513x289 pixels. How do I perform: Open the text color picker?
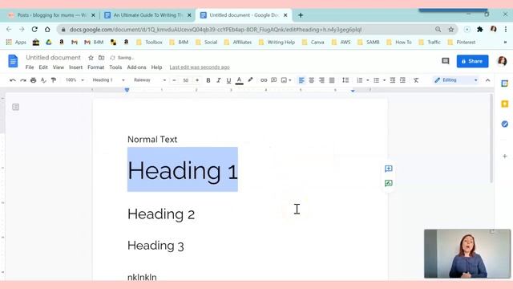[x=239, y=80]
